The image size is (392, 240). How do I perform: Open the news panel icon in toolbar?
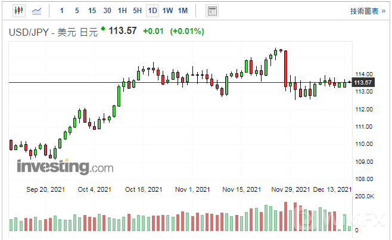point(211,11)
